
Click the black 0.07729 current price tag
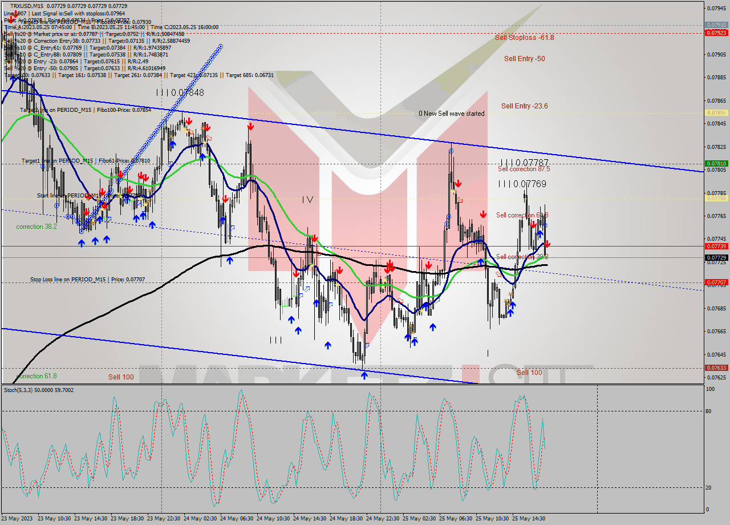click(x=716, y=258)
